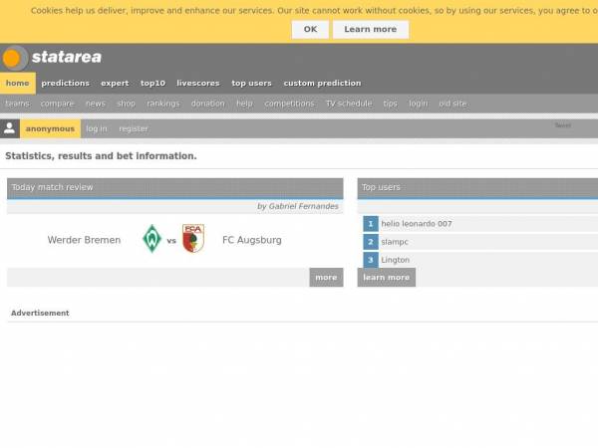Image resolution: width=598 pixels, height=448 pixels.
Task: Click author name Gabriel Fernandes
Action: [x=303, y=206]
